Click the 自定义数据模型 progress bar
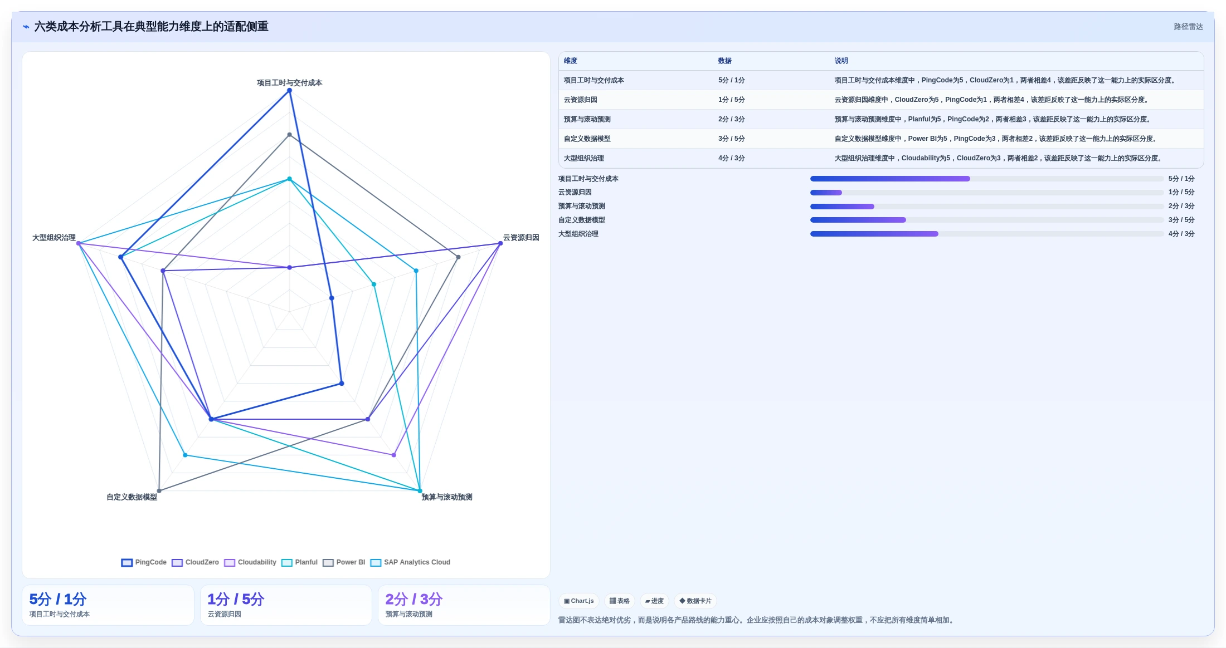The width and height of the screenshot is (1226, 648). coord(987,220)
